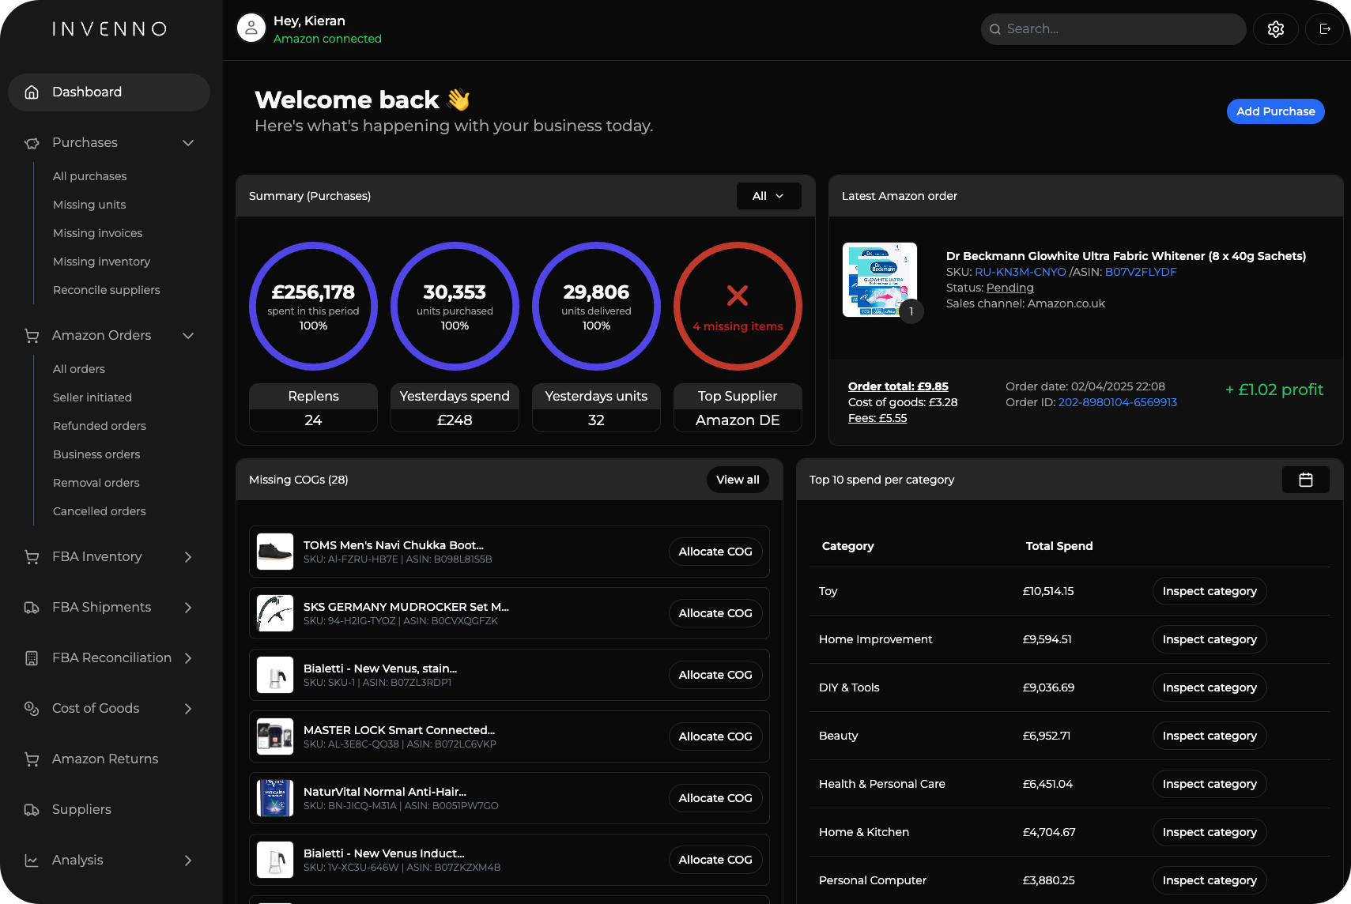This screenshot has width=1351, height=904.
Task: Click View all in Missing COGs
Action: point(738,480)
